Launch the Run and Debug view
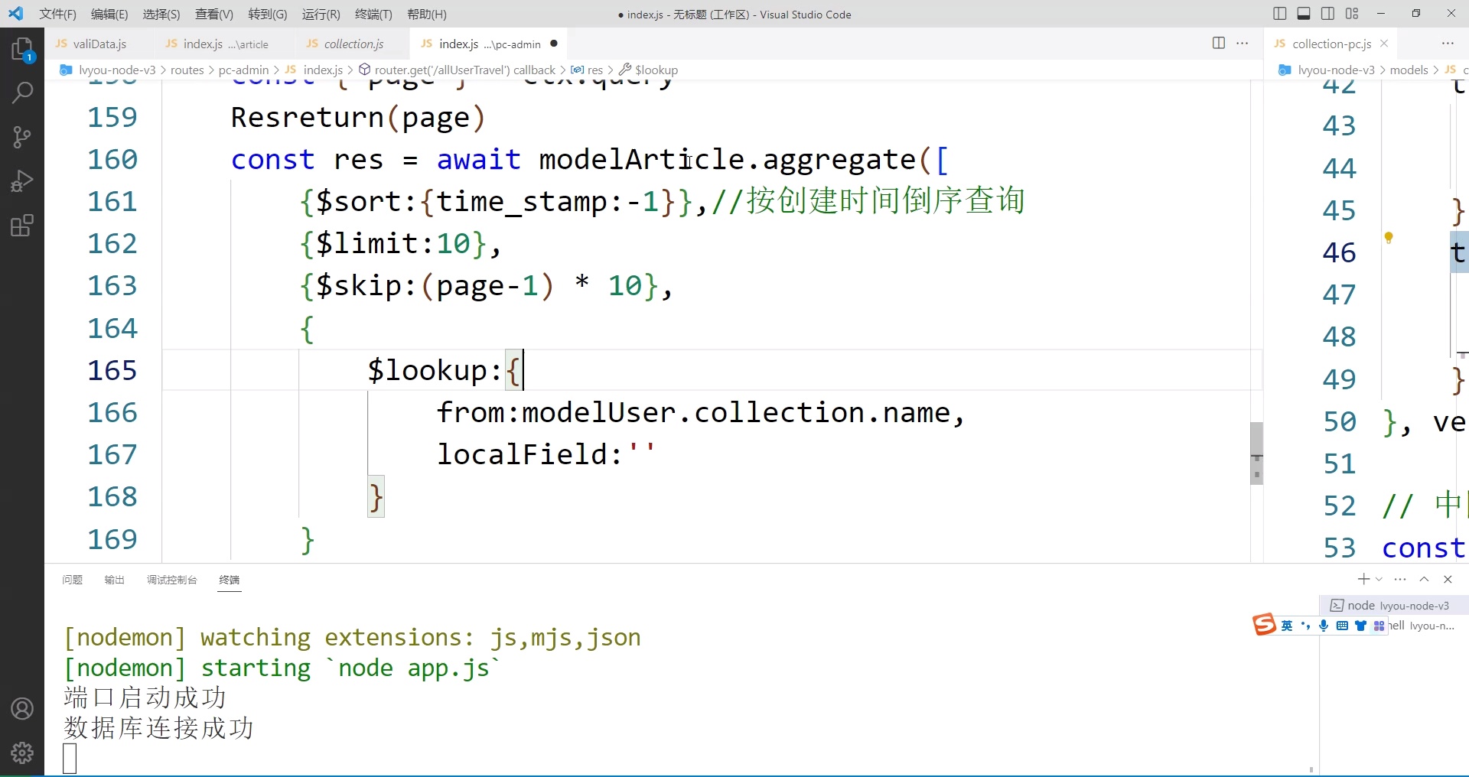This screenshot has height=777, width=1469. tap(22, 181)
